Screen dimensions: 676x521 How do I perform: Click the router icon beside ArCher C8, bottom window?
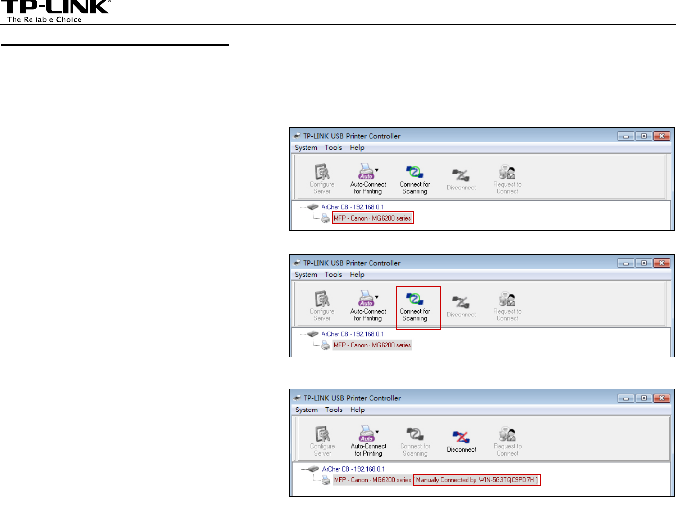click(314, 469)
